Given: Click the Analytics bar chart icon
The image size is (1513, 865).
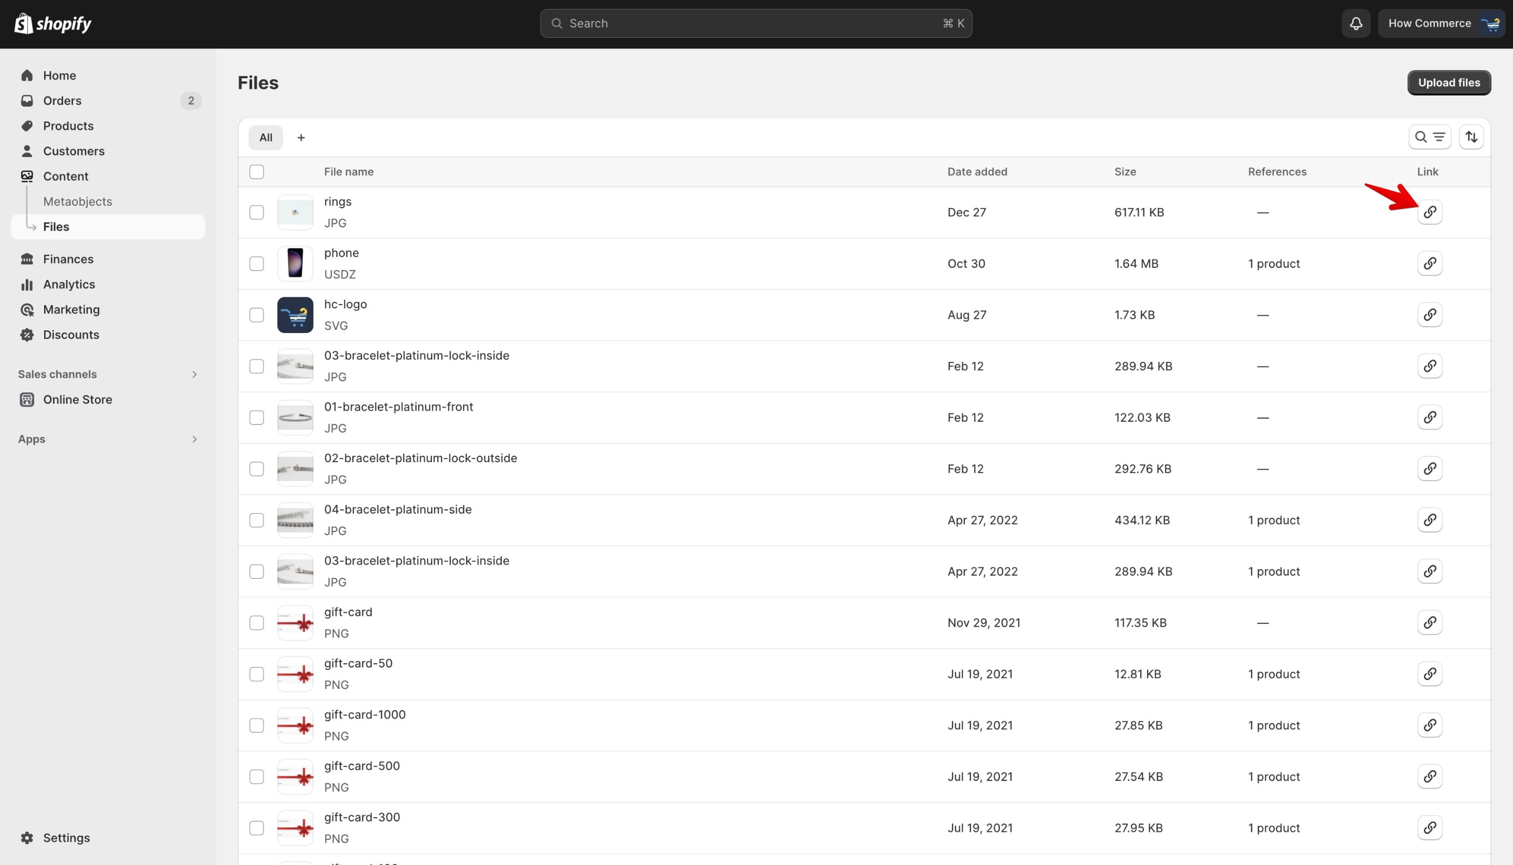Looking at the screenshot, I should click(x=27, y=284).
